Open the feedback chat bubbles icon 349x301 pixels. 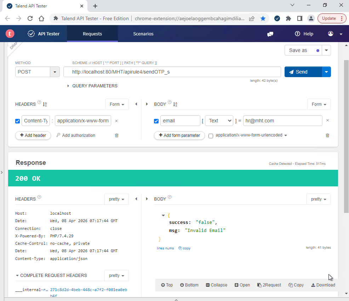[270, 34]
